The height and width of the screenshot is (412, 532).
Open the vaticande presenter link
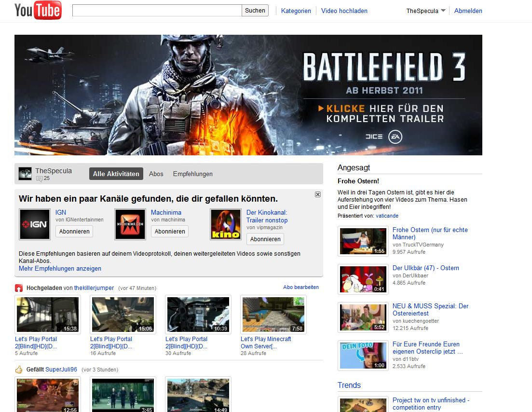pyautogui.click(x=387, y=216)
